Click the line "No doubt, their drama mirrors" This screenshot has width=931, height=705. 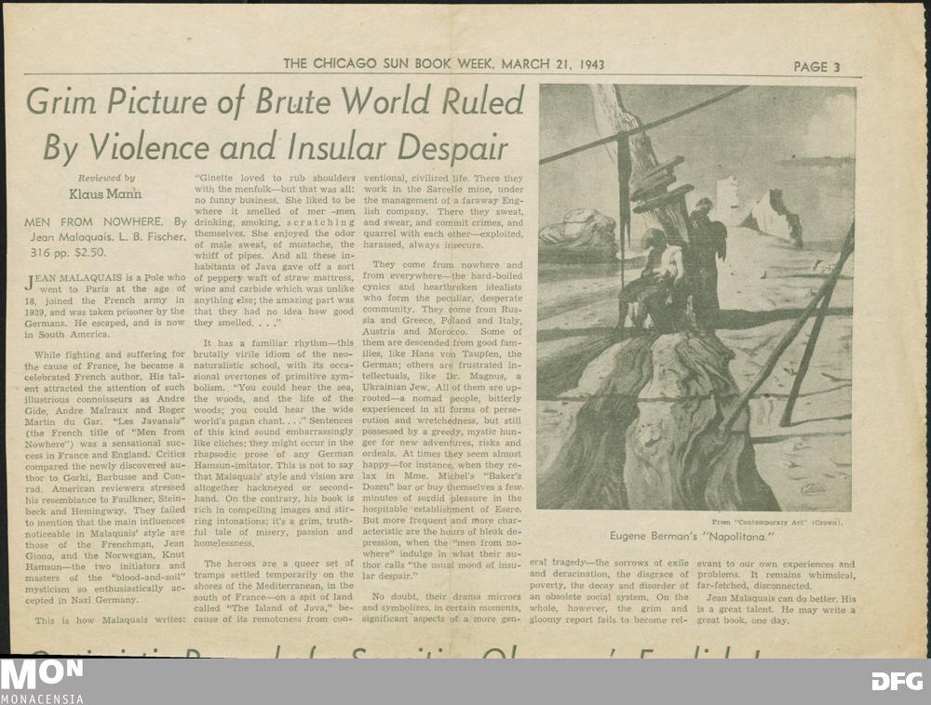[447, 596]
